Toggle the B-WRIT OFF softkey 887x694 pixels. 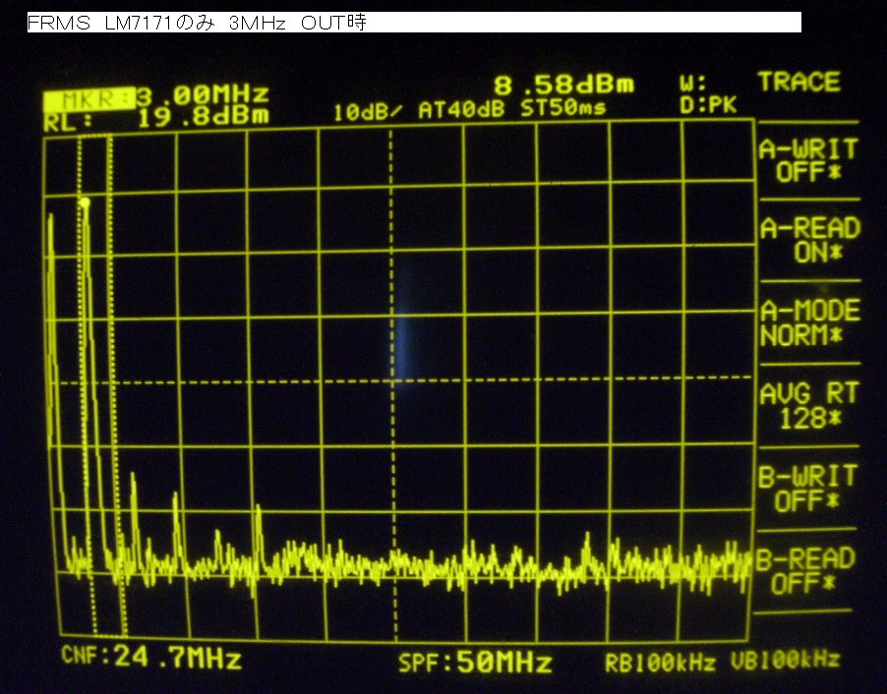click(x=807, y=489)
